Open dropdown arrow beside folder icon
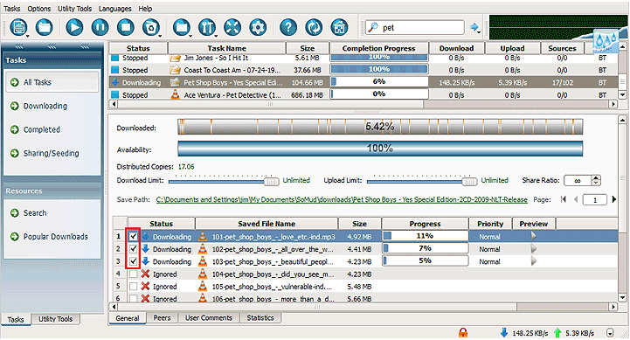This screenshot has width=630, height=340. pos(190,36)
